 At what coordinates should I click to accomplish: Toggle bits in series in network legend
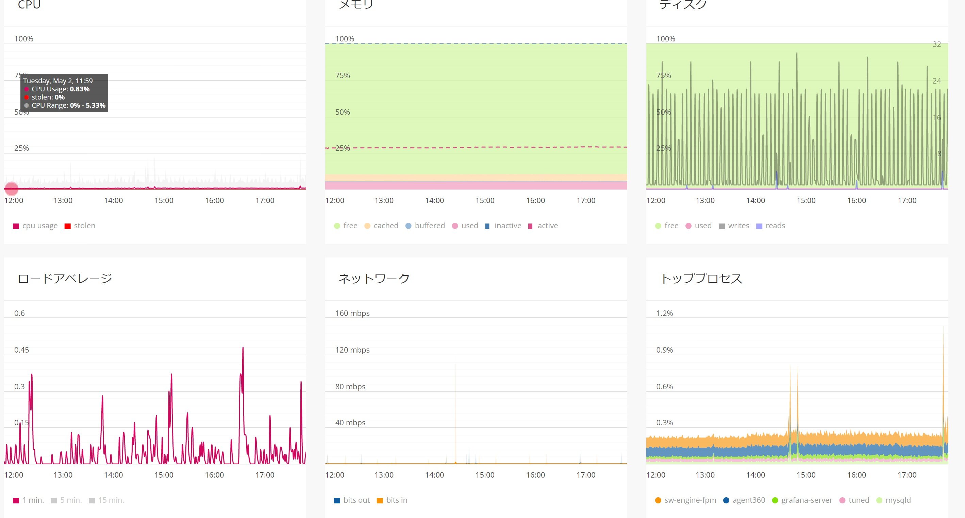(392, 500)
